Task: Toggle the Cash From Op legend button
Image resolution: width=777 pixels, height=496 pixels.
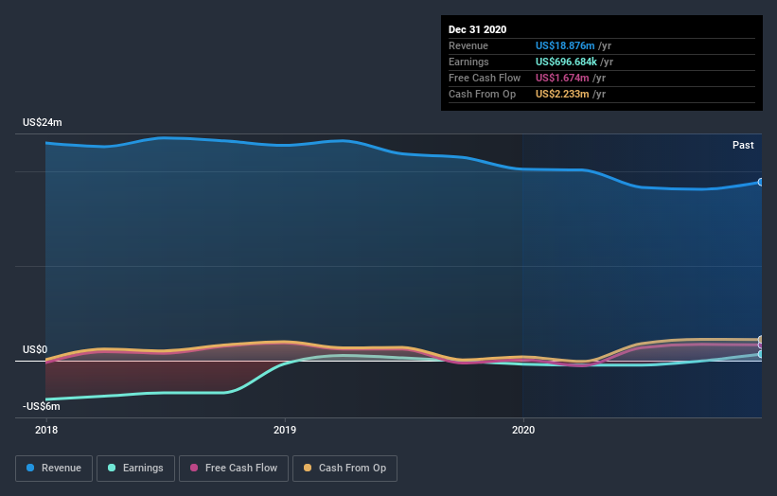Action: [344, 469]
